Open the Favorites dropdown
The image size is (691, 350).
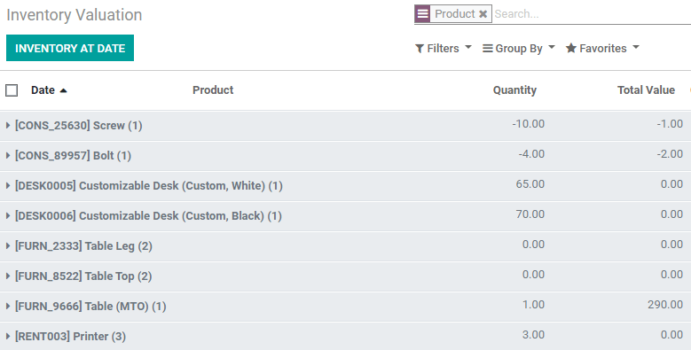602,49
